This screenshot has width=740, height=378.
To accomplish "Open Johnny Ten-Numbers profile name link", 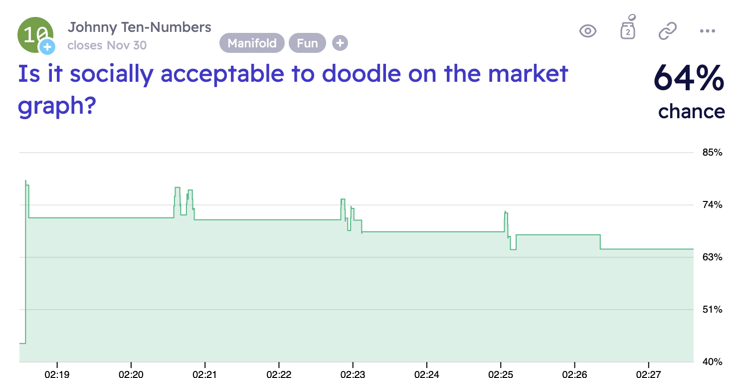I will click(x=140, y=27).
